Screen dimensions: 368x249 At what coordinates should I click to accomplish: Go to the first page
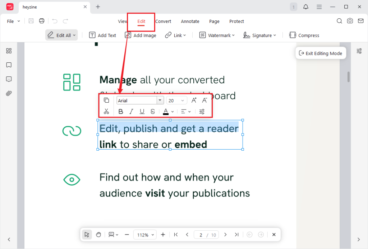click(176, 235)
